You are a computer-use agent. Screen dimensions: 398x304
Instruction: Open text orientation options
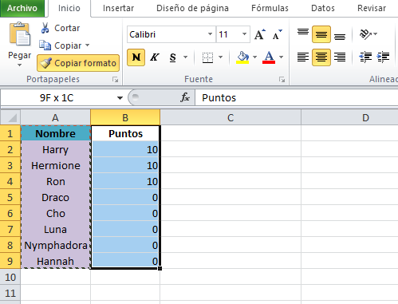coord(365,34)
